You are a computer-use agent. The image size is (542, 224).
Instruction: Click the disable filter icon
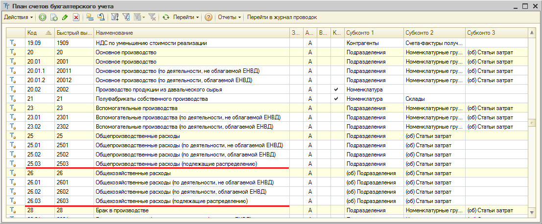tap(152, 17)
